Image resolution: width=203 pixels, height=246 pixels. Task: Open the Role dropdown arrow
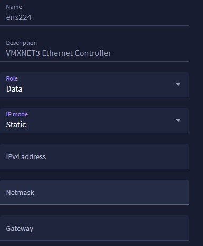coord(178,85)
